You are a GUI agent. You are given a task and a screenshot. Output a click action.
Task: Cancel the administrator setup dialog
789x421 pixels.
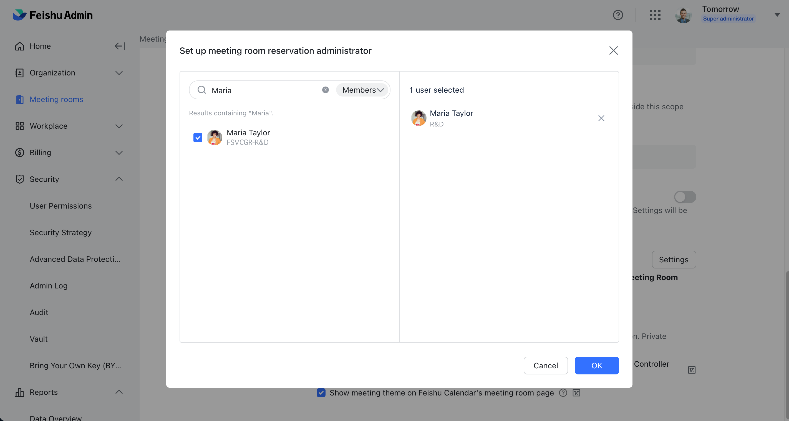546,365
